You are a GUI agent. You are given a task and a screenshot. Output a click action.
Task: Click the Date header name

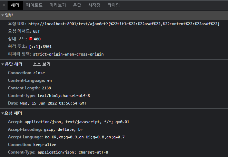click(13, 103)
